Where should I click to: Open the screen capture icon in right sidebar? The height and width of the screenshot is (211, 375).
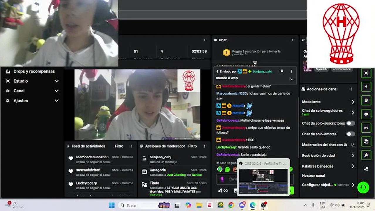366,73
